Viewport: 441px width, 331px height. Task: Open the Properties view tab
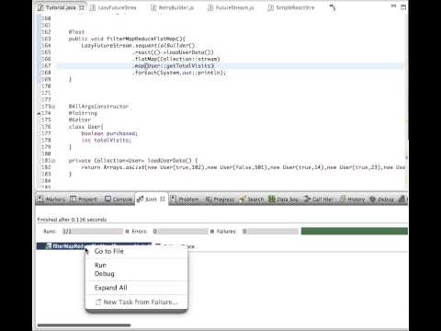[84, 200]
